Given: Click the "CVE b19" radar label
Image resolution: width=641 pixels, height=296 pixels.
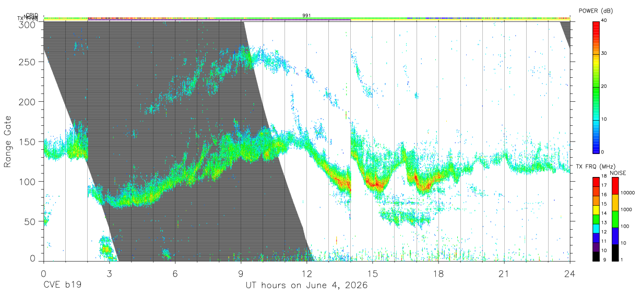Looking at the screenshot, I should click(x=62, y=286).
